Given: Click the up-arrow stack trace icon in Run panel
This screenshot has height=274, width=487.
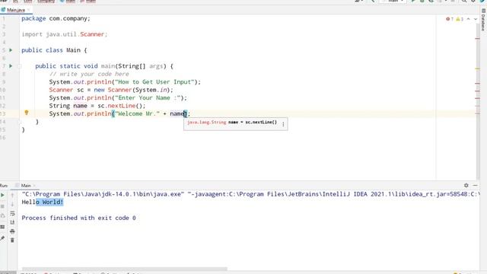Looking at the screenshot, I should pyautogui.click(x=12, y=196).
